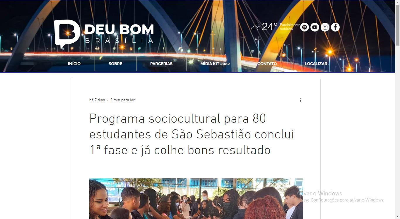Go to the INÍCIO menu item

74,64
